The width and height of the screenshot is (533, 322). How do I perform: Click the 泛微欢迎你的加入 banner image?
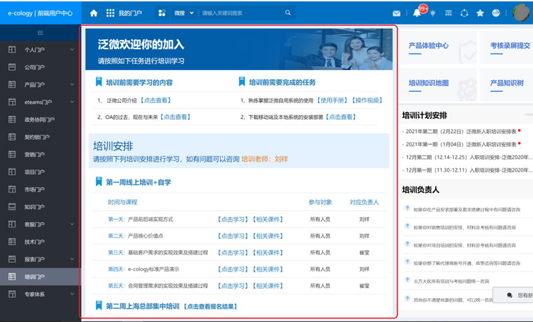tap(239, 49)
